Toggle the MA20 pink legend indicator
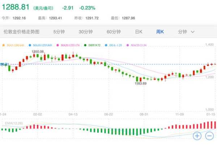This screenshot has height=153, width=217. coord(60,45)
